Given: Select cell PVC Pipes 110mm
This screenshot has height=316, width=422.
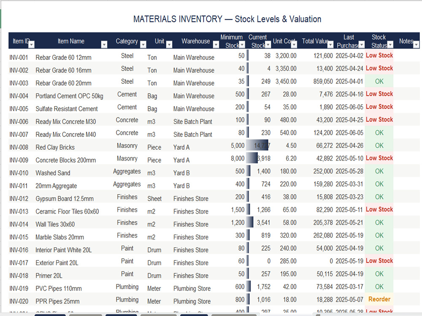Looking at the screenshot, I should pyautogui.click(x=59, y=289).
